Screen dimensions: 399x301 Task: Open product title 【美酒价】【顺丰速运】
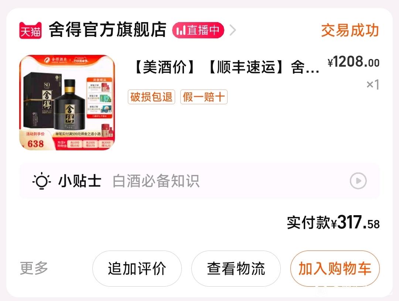coord(226,67)
